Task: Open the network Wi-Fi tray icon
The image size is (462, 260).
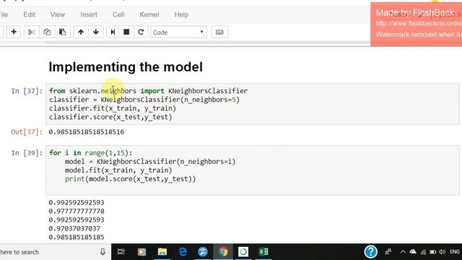Action: tap(423, 252)
